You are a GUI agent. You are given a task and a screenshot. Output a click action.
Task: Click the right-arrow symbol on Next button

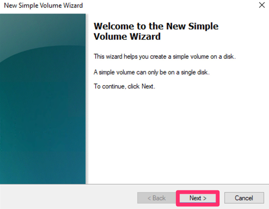tap(205, 198)
